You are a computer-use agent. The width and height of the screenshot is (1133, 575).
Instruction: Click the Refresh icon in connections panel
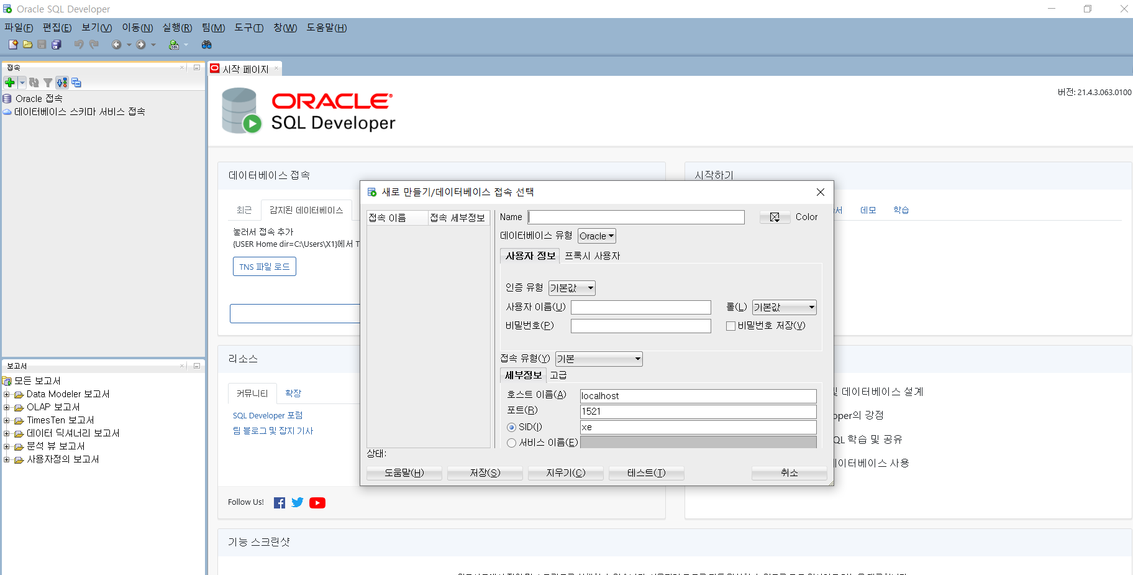[x=34, y=83]
